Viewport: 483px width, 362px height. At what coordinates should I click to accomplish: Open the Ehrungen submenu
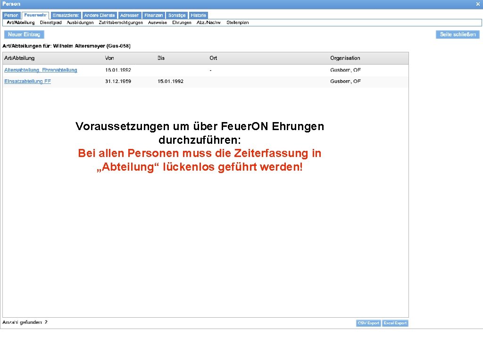182,23
